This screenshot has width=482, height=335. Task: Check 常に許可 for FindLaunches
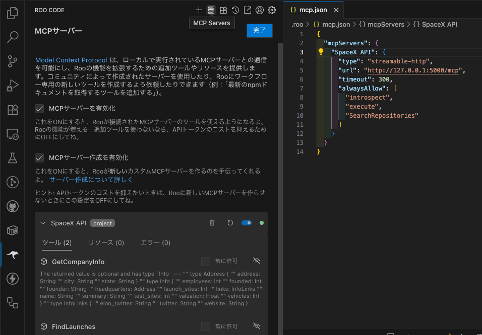206,326
